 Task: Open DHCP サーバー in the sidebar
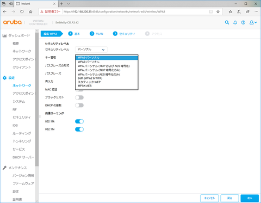coord(23,157)
